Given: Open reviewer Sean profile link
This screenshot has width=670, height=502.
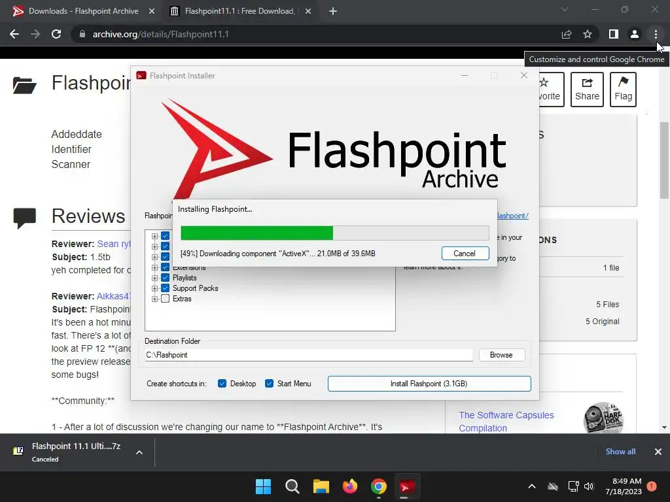Looking at the screenshot, I should click(x=114, y=244).
